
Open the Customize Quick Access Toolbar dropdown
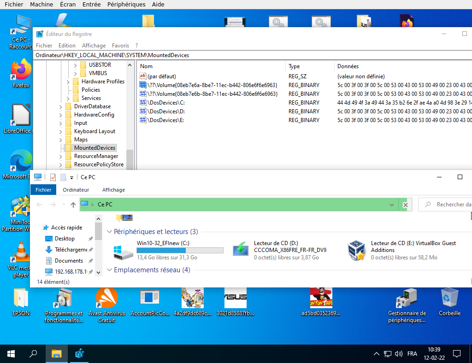[71, 177]
